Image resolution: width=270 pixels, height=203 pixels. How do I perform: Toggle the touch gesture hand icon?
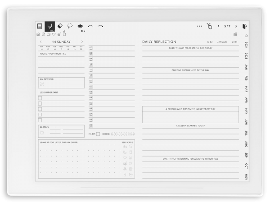pos(209,26)
